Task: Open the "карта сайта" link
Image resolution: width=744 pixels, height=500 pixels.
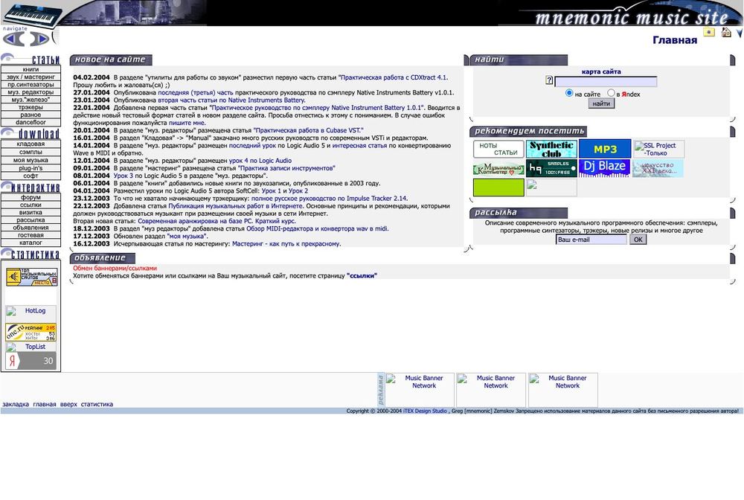Action: tap(601, 71)
